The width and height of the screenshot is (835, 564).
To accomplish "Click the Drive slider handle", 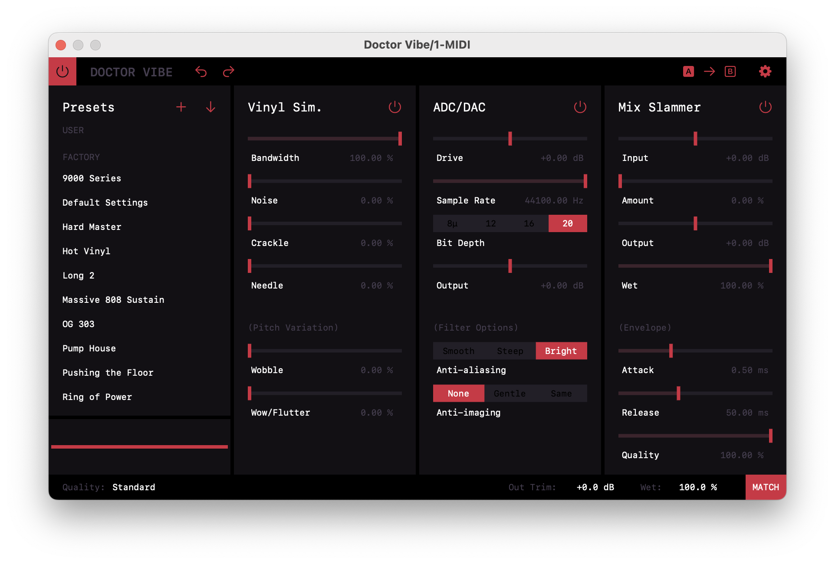I will coord(510,139).
